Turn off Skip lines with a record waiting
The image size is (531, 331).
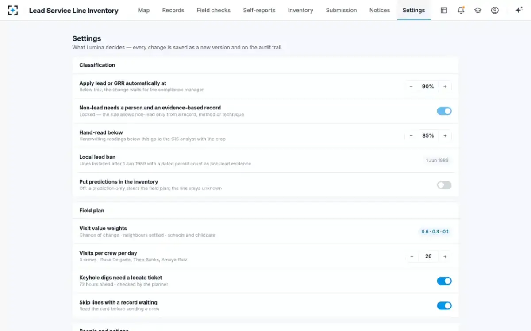point(444,305)
